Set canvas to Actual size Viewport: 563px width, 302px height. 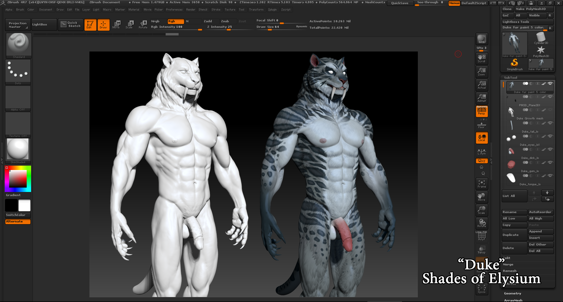482,85
